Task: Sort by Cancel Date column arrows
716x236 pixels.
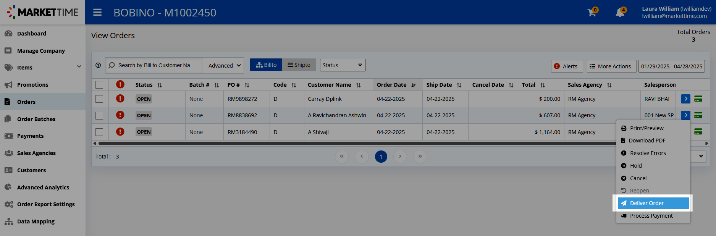Action: [x=511, y=85]
